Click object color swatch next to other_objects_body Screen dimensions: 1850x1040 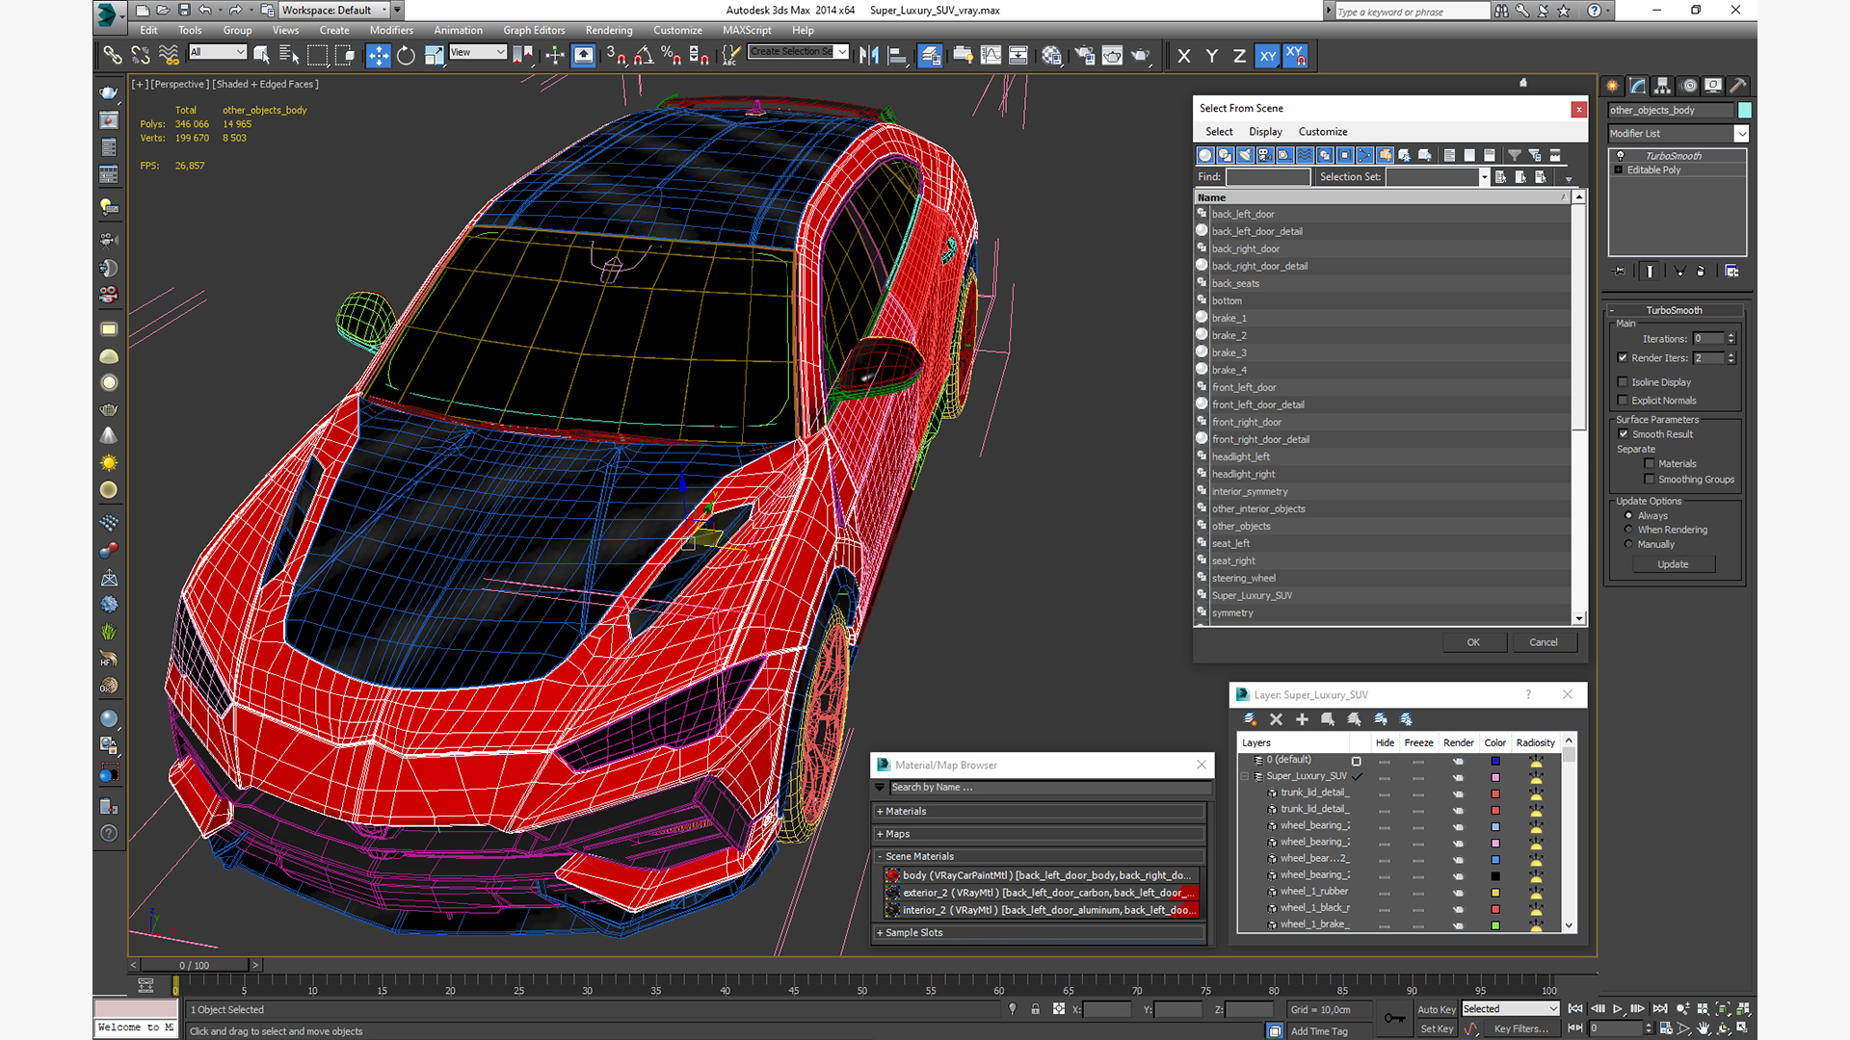(1744, 110)
